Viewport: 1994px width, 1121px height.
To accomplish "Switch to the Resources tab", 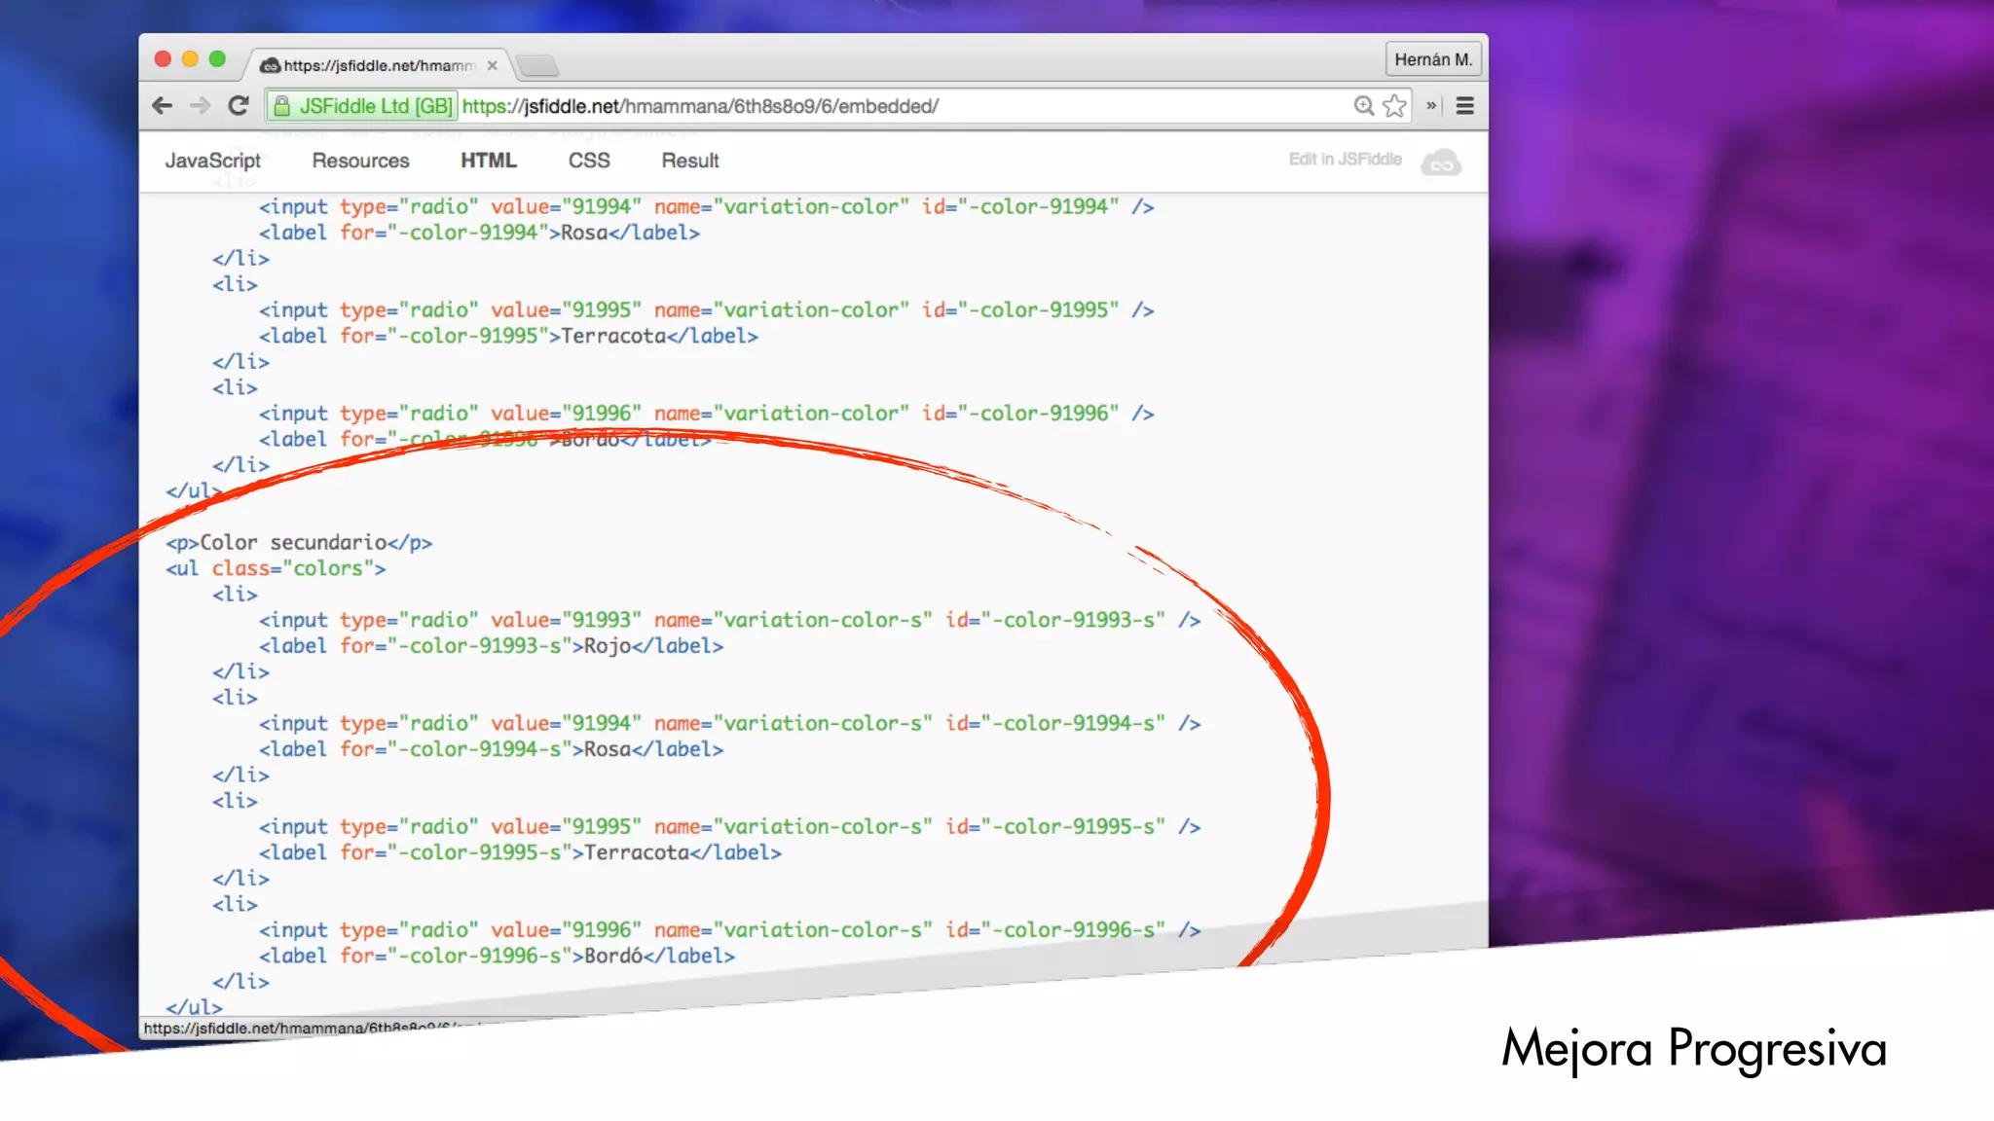I will click(x=360, y=161).
